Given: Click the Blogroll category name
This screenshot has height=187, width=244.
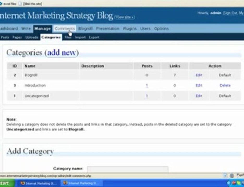Looking at the screenshot, I should tap(31, 75).
